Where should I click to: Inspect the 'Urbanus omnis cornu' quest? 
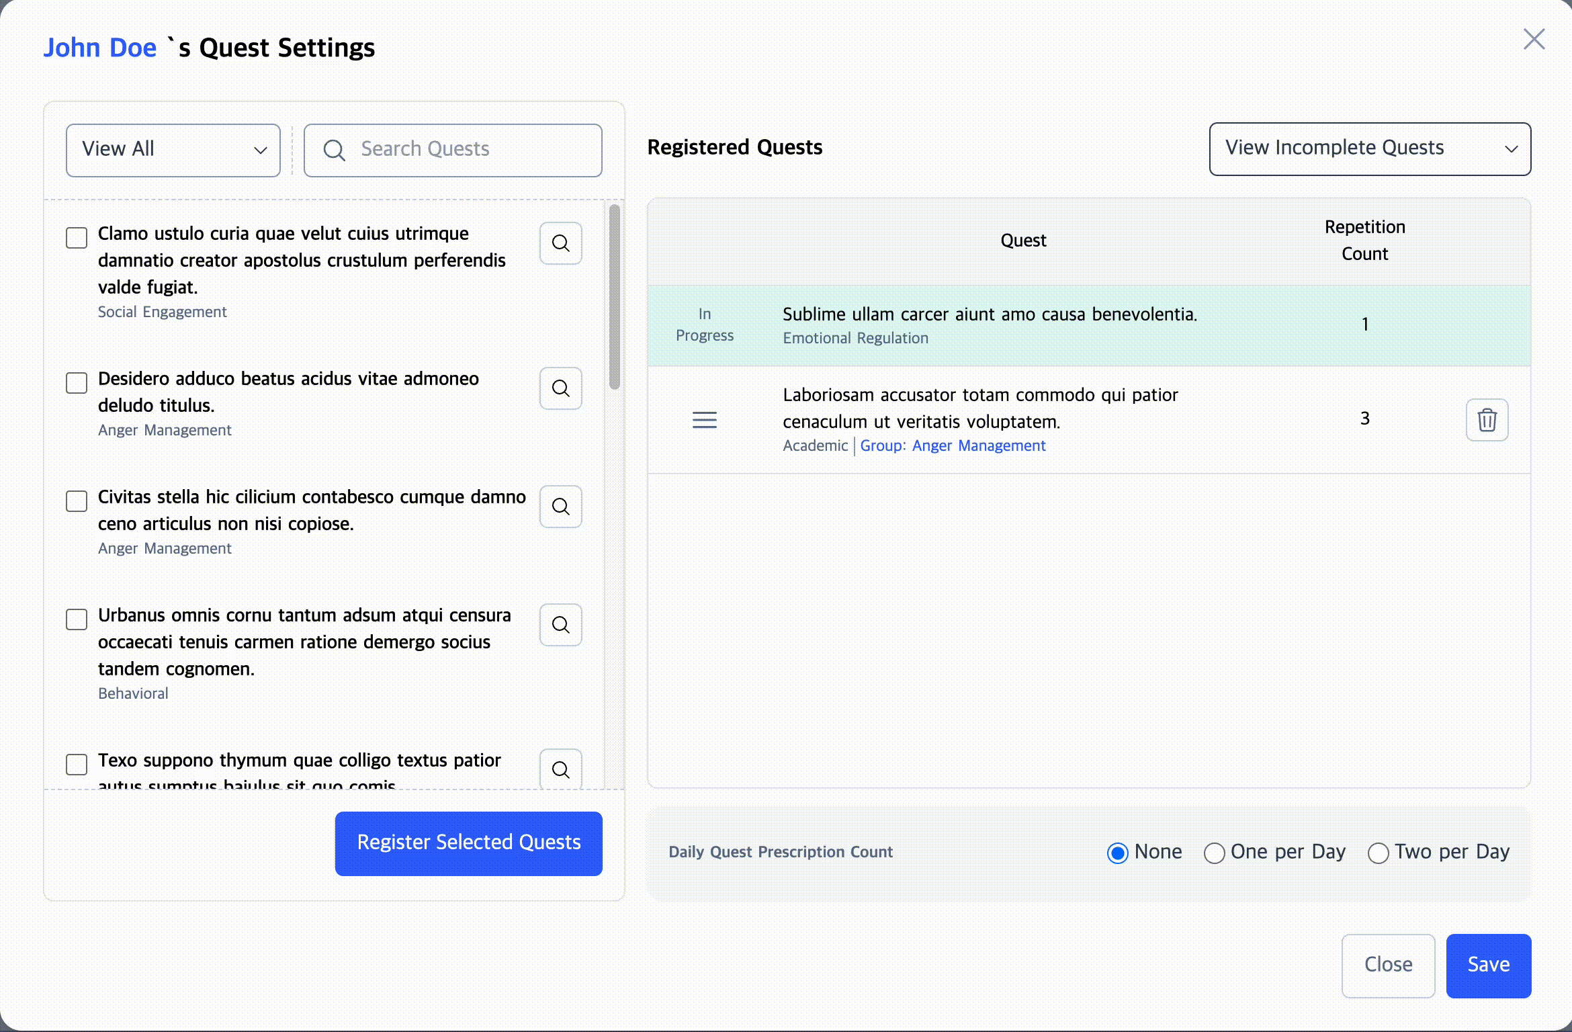pyautogui.click(x=560, y=625)
